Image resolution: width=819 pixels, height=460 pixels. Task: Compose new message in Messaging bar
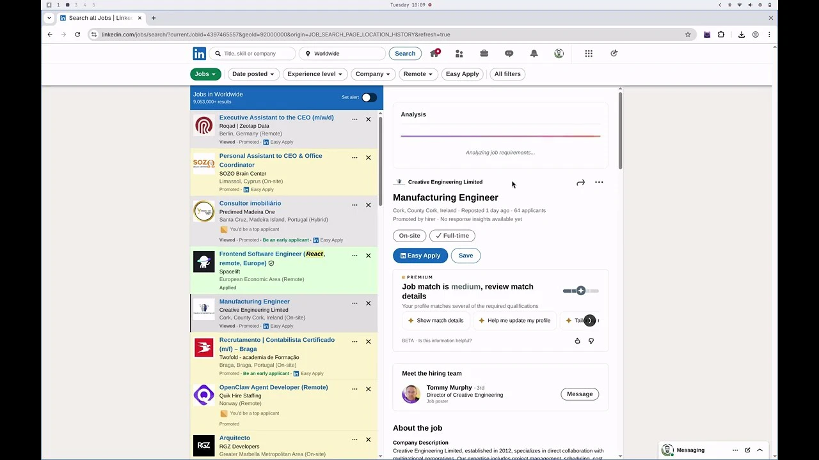[747, 450]
